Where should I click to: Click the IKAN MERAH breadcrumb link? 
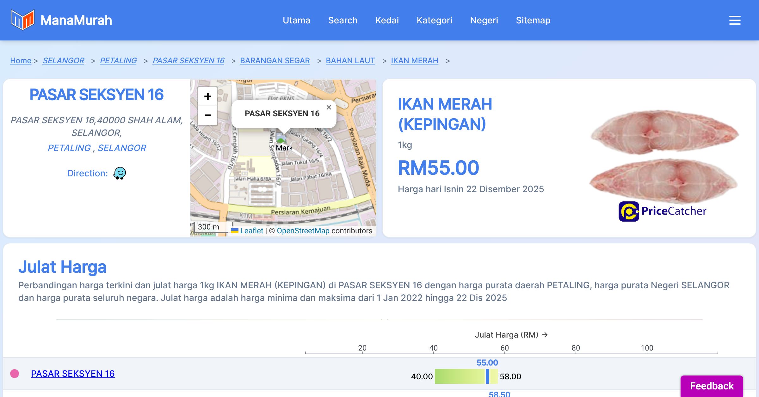click(x=414, y=60)
